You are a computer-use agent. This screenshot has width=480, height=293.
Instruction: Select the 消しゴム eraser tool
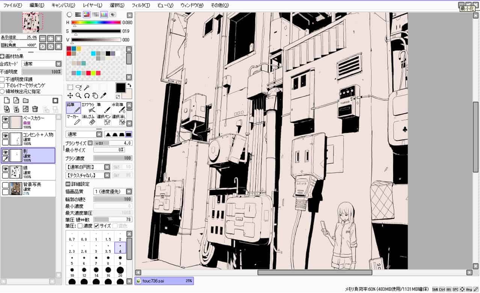(89, 120)
